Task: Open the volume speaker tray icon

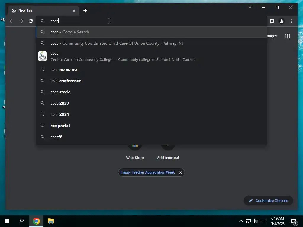Action: [x=255, y=221]
